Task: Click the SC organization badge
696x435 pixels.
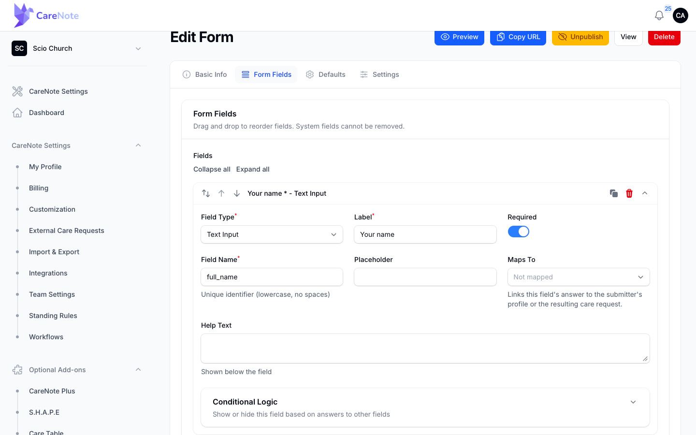Action: click(x=19, y=48)
